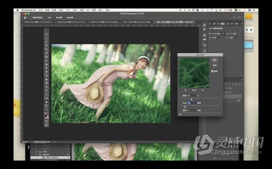Click the 100% zoom button in options bar

pyautogui.click(x=49, y=18)
